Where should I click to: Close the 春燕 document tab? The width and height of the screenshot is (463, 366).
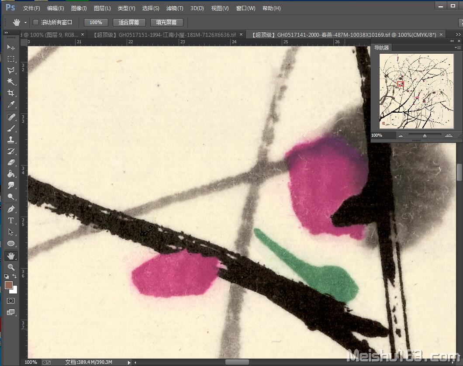(441, 35)
